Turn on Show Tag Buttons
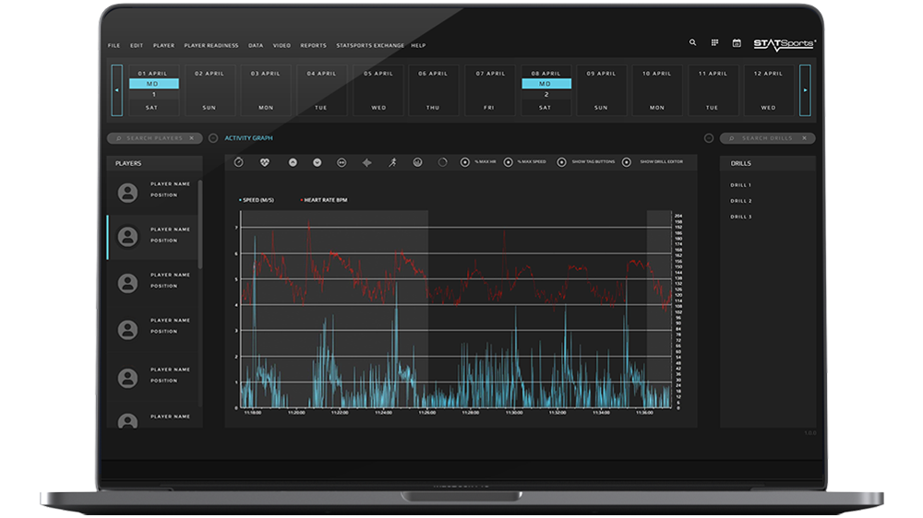 pyautogui.click(x=562, y=162)
